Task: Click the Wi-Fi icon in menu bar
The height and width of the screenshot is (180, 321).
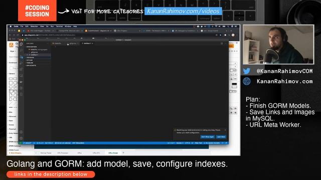Action: click(x=216, y=26)
